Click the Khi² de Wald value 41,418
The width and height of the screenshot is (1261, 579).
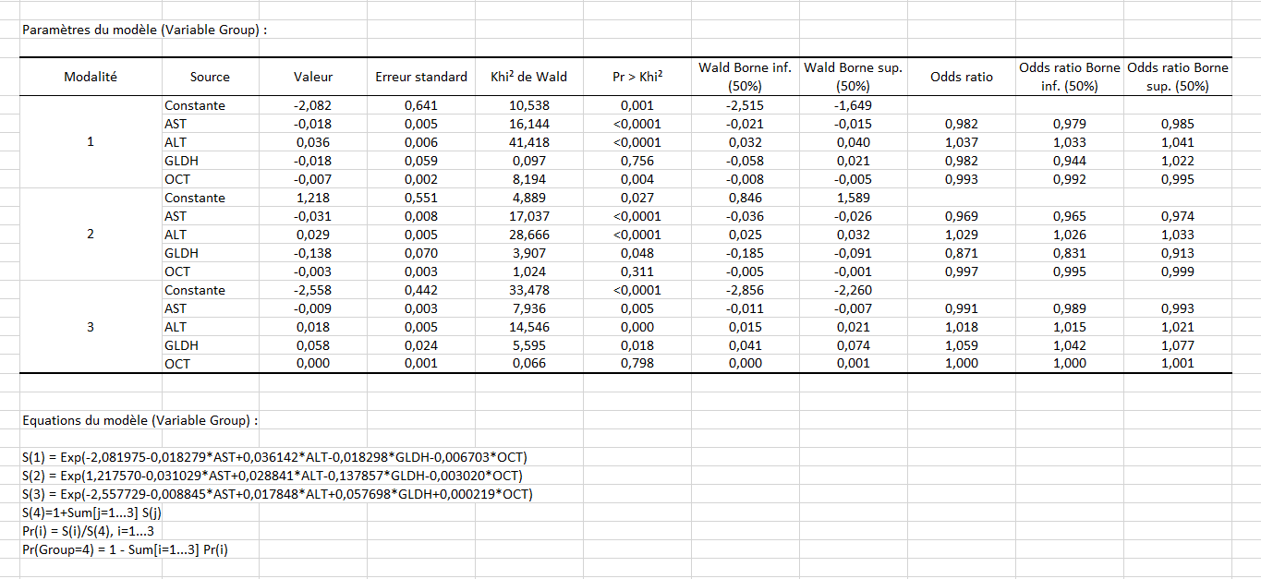point(529,142)
